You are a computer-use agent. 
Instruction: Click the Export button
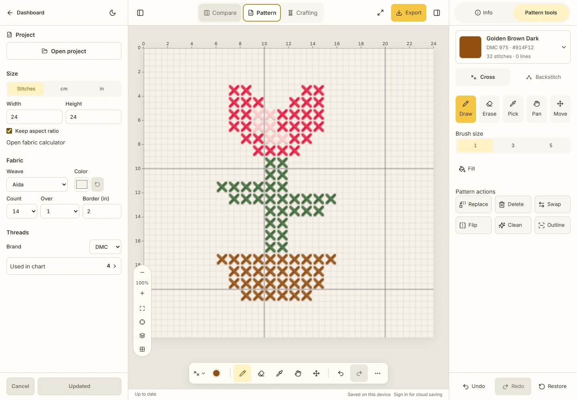(x=409, y=13)
